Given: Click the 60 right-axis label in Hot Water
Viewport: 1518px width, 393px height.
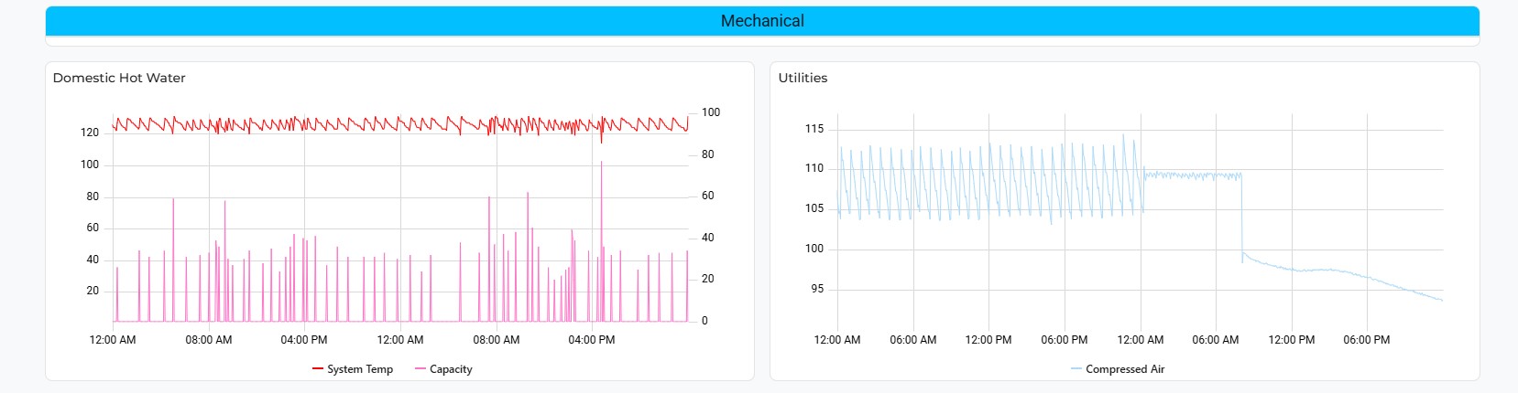Looking at the screenshot, I should pyautogui.click(x=708, y=196).
